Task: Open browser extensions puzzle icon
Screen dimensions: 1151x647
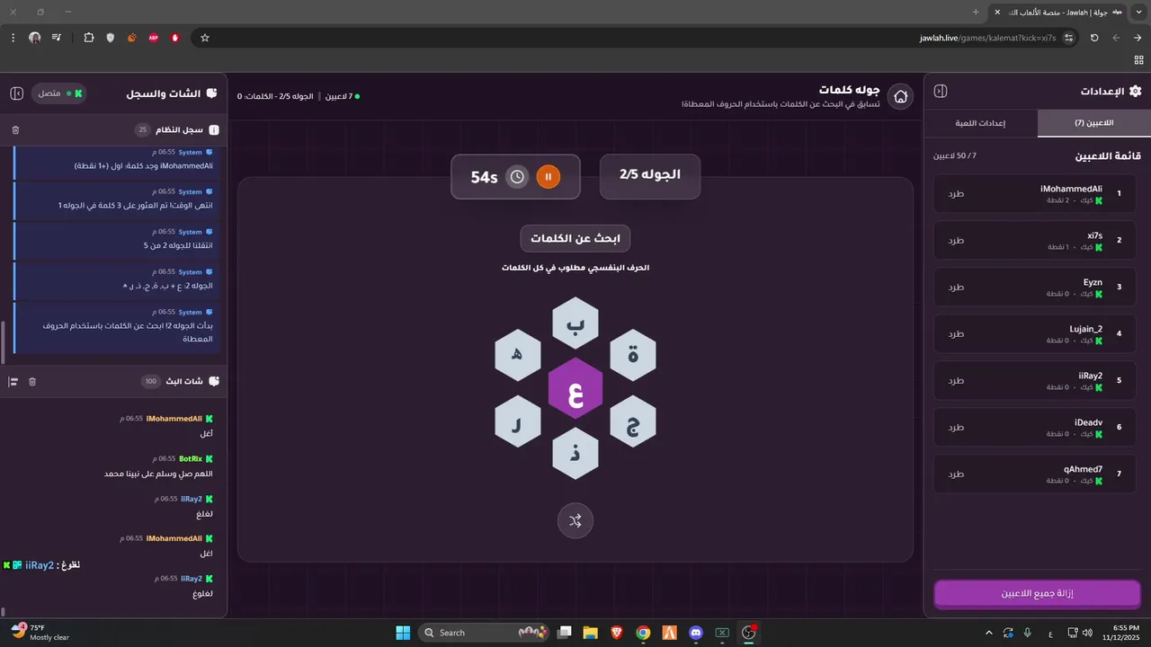Action: pos(88,38)
